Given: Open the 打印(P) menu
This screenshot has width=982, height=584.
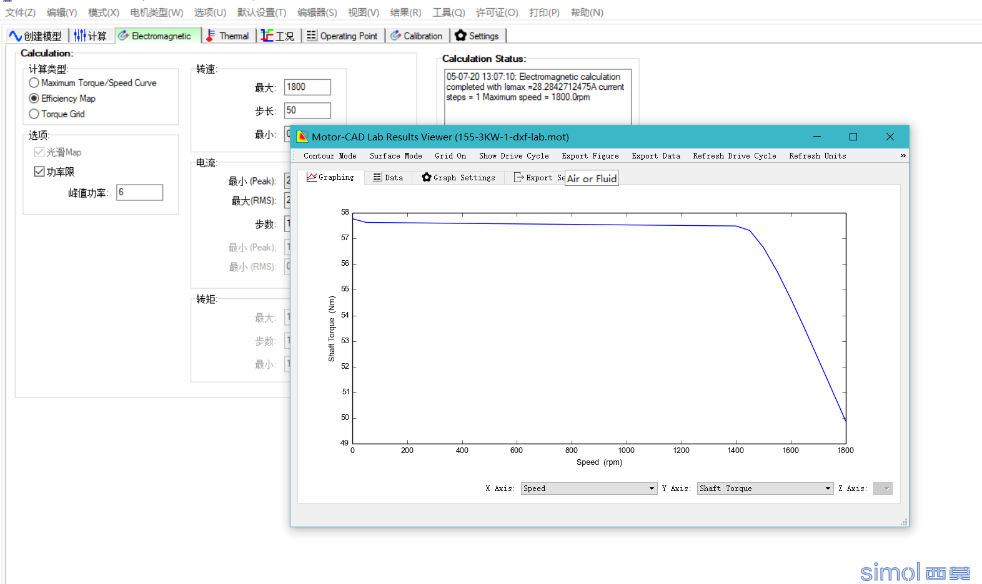Looking at the screenshot, I should point(544,12).
